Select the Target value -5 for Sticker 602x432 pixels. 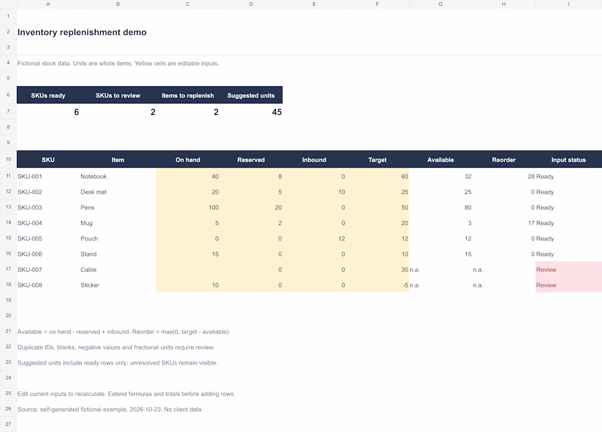click(x=378, y=285)
